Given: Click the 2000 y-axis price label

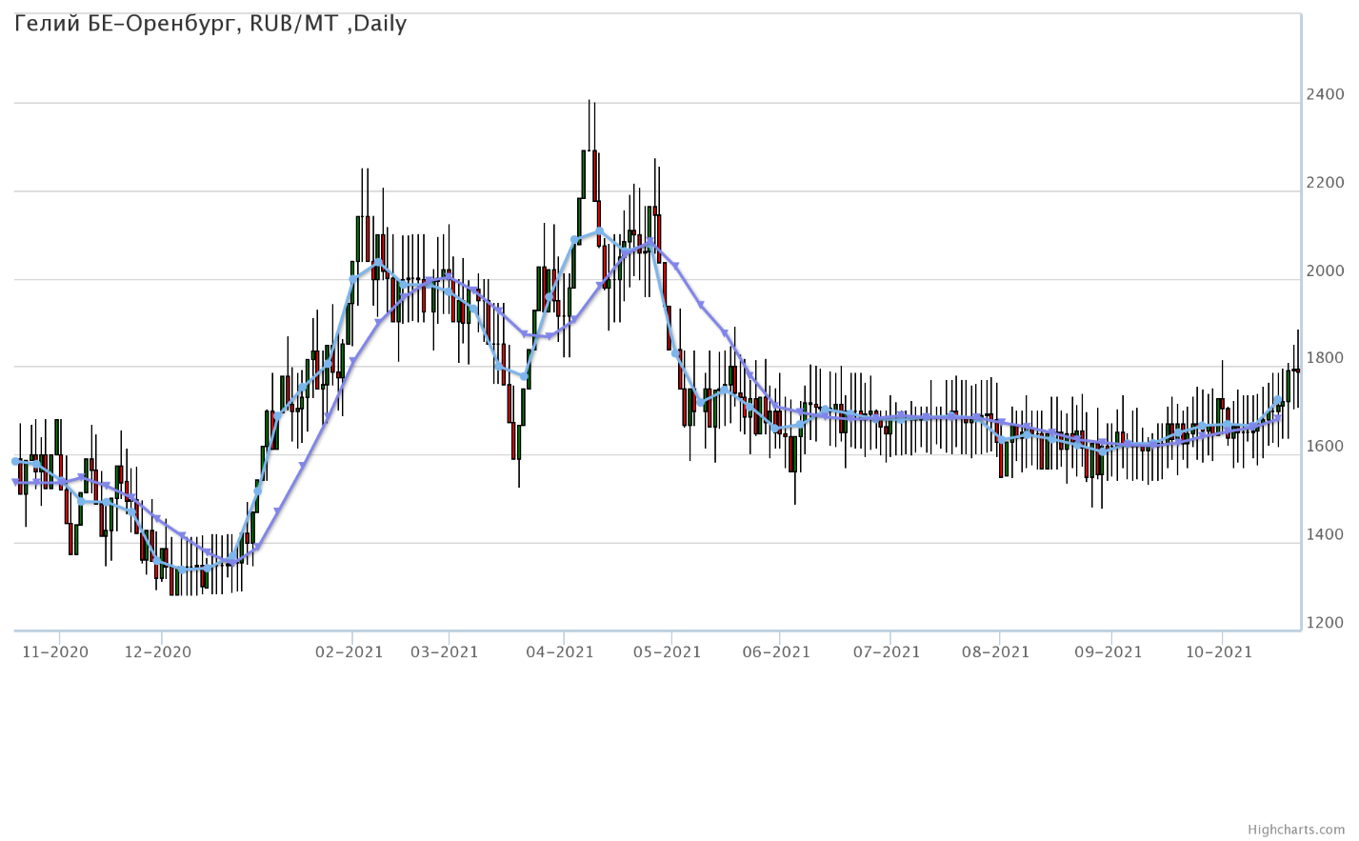Looking at the screenshot, I should coord(1326,270).
